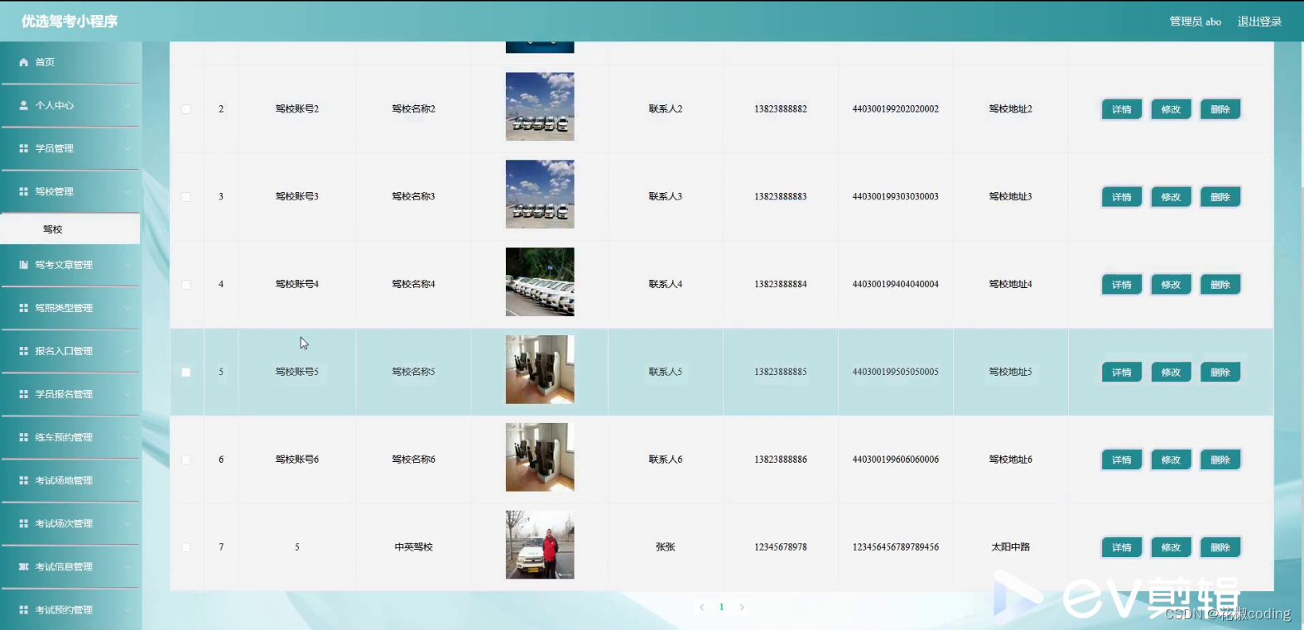Click the grid icon beside 考试场地管理
Viewport: 1304px width, 630px height.
click(x=23, y=480)
